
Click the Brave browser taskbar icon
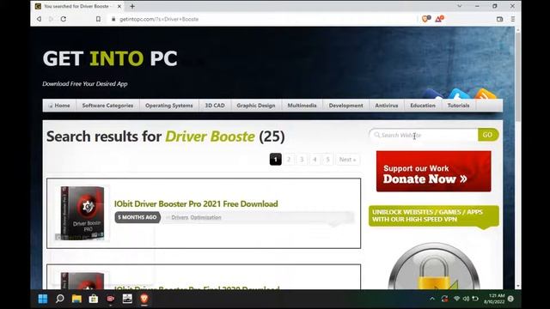coord(144,299)
